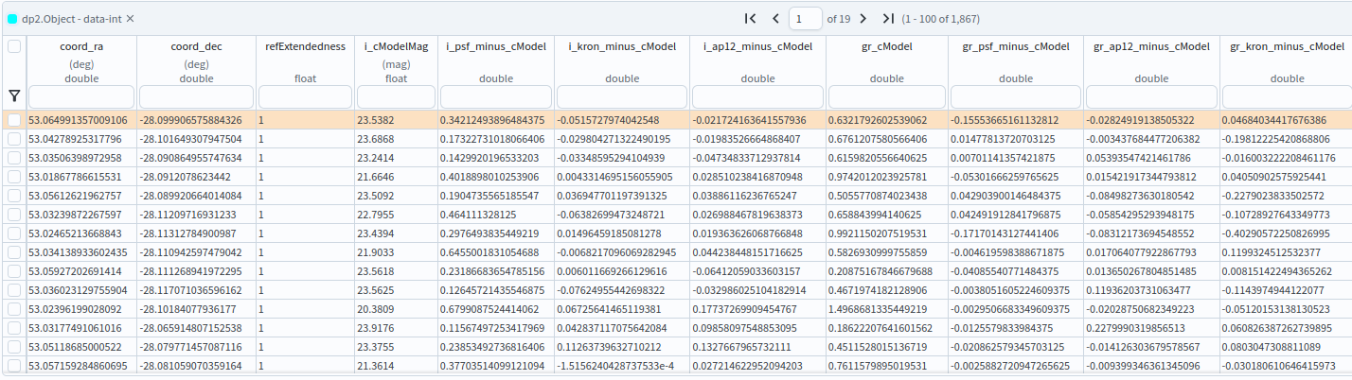This screenshot has width=1352, height=380.
Task: Close the dp2.Object data-int tab
Action: coord(131,19)
